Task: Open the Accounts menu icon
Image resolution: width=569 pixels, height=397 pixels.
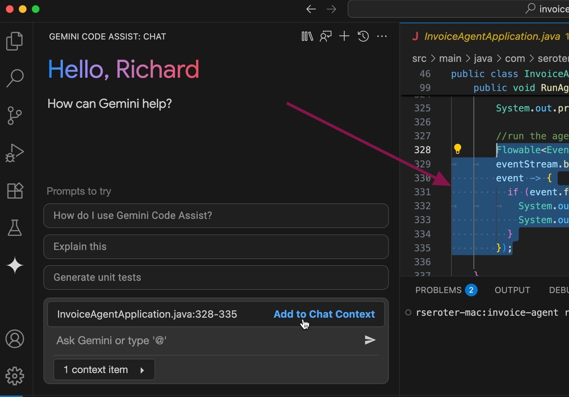Action: pos(15,339)
